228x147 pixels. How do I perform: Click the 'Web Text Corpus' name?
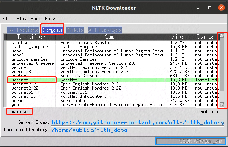(x=79, y=76)
